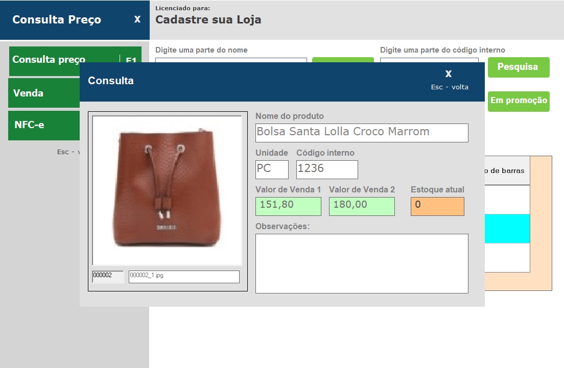Click the Nome do produto field
This screenshot has height=368, width=564.
[362, 133]
